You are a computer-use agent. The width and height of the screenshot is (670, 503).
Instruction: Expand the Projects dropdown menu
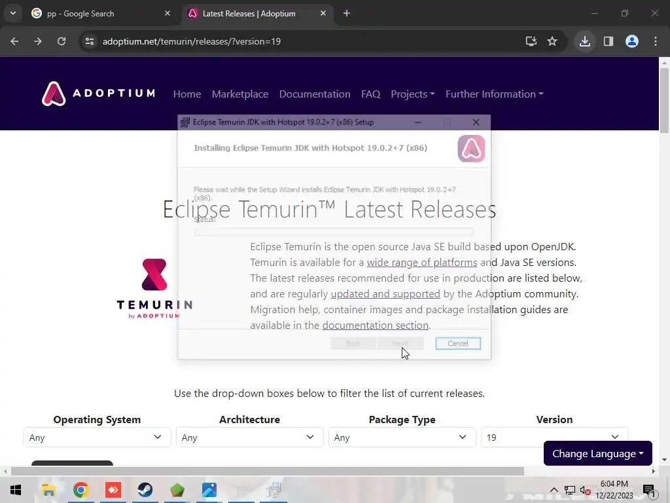(413, 94)
